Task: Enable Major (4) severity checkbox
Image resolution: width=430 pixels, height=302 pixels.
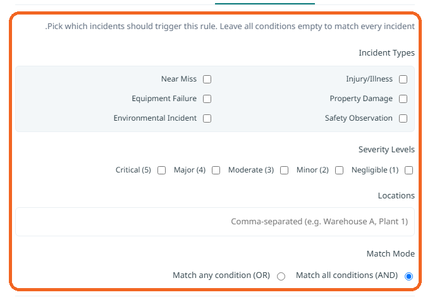Action: [x=216, y=170]
